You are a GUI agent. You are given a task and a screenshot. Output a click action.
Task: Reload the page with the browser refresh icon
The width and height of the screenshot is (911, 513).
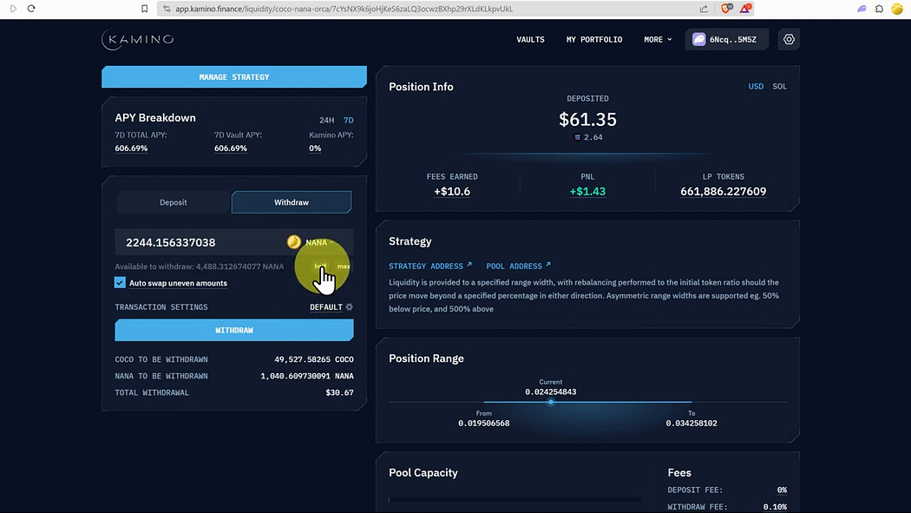click(31, 9)
